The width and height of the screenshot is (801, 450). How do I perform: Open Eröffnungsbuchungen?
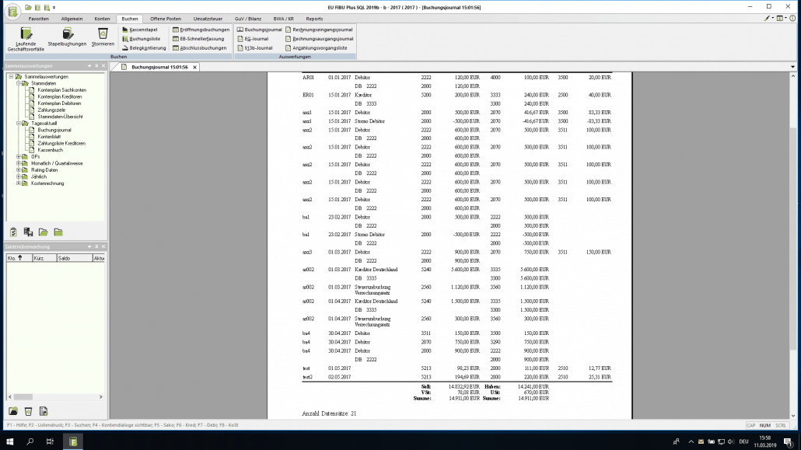(201, 30)
